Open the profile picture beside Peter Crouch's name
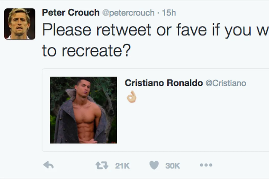 click(x=19, y=24)
